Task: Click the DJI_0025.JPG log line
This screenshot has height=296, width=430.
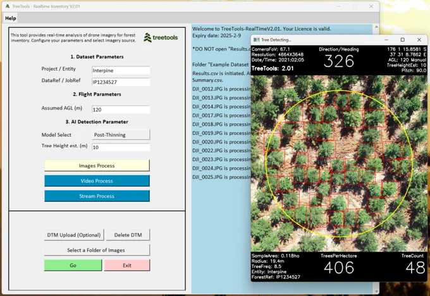Action: [x=221, y=177]
